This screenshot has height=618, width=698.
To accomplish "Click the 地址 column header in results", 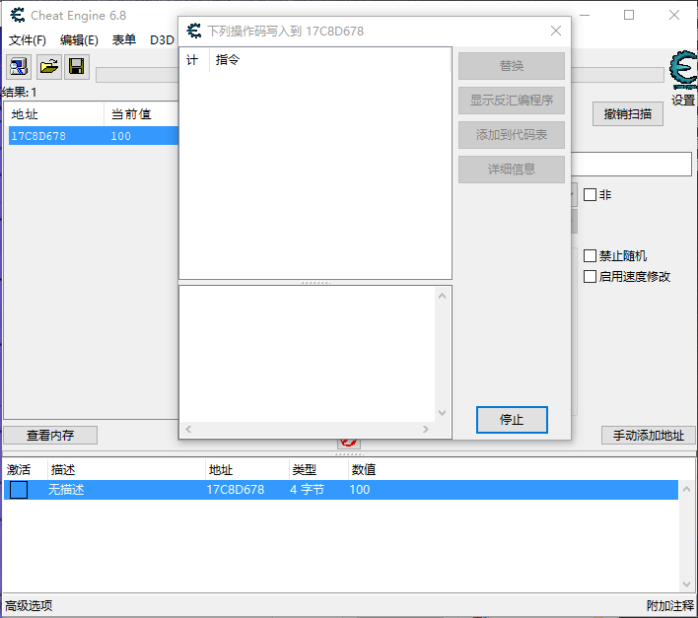I will click(54, 114).
